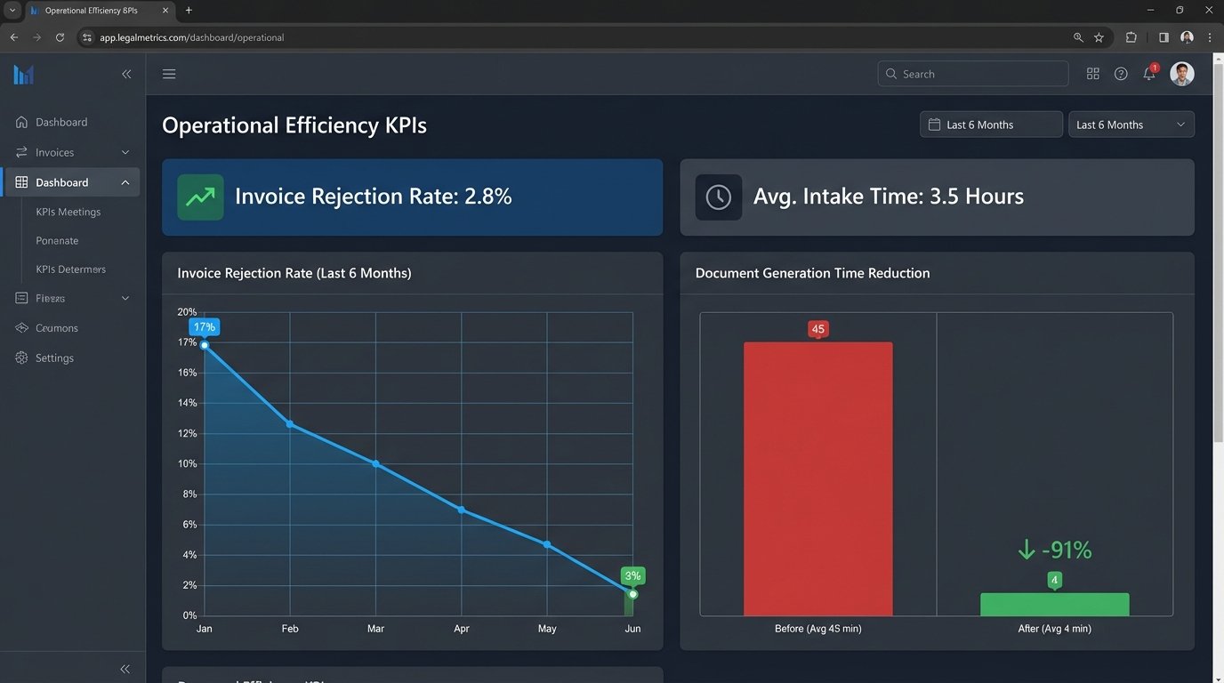Select the Invoices icon in sidebar

pos(20,152)
